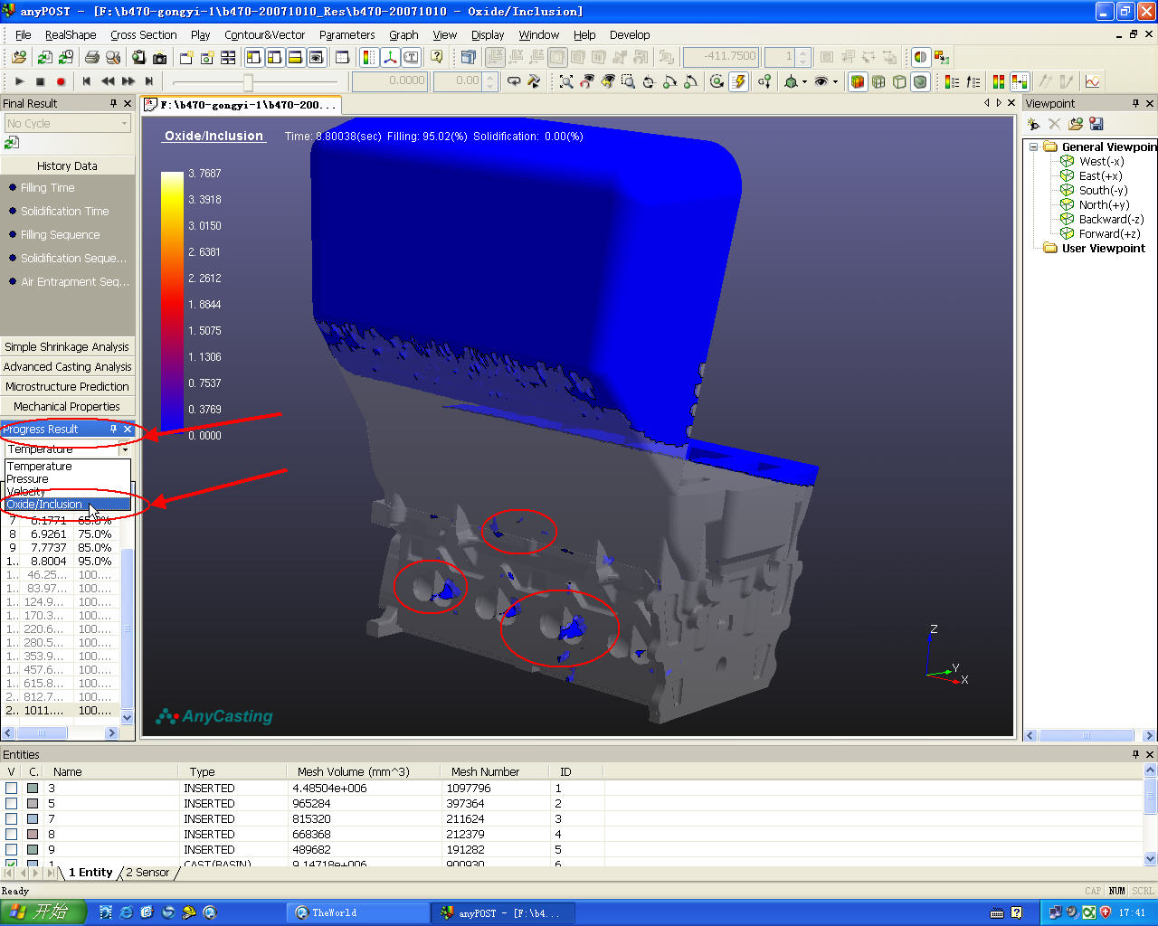Viewport: 1158px width, 926px height.
Task: Click the play button
Action: tap(19, 81)
